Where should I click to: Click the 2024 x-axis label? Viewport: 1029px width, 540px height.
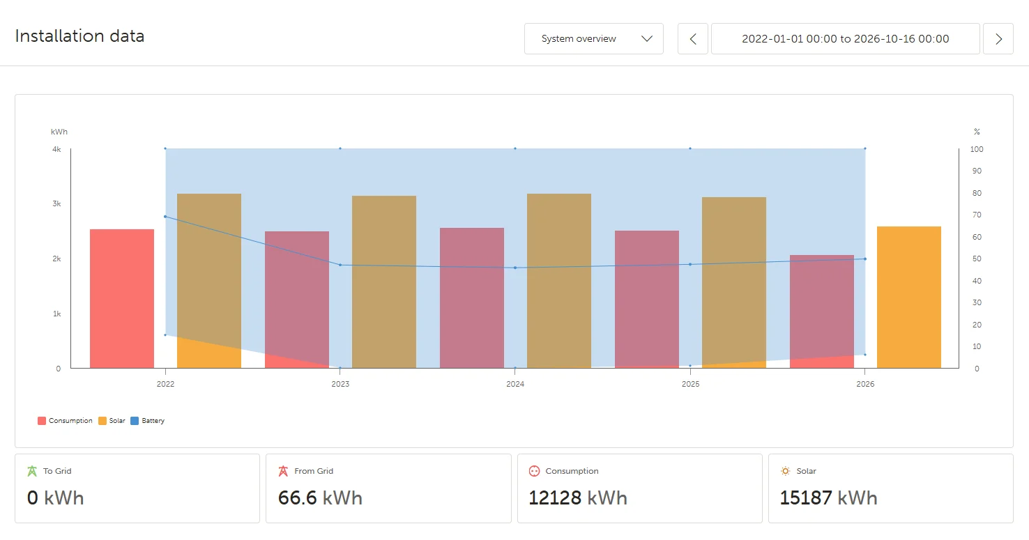[515, 384]
